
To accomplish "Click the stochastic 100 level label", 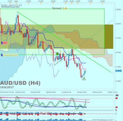I will click(x=117, y=95).
